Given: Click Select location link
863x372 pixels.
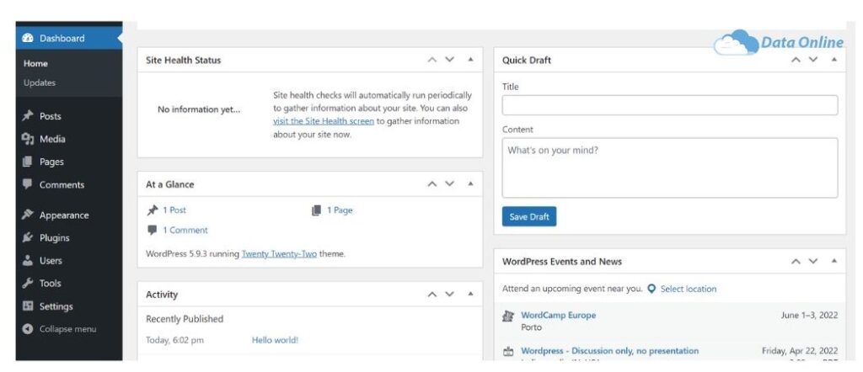Looking at the screenshot, I should (689, 289).
